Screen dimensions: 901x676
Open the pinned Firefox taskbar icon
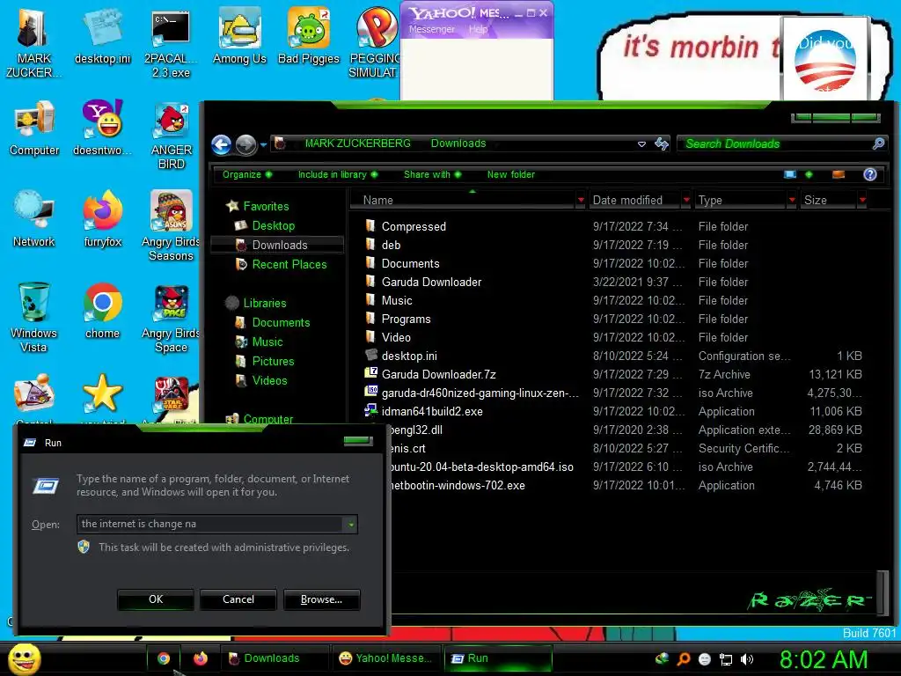(x=200, y=658)
